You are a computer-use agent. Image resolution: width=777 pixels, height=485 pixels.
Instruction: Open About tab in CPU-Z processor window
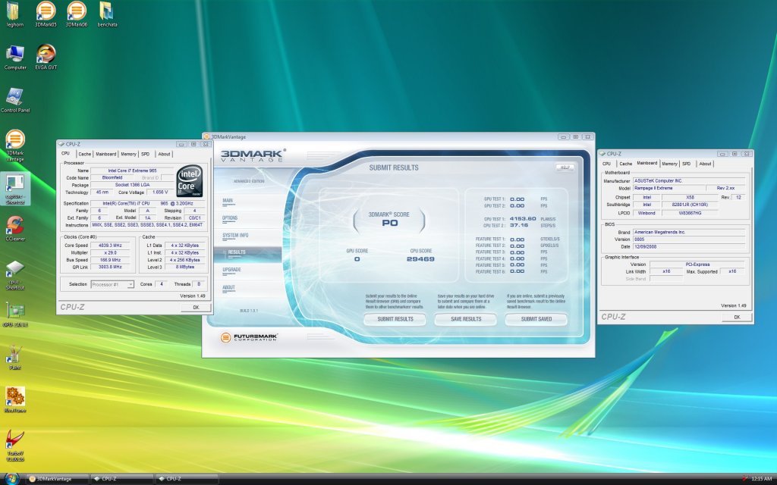pyautogui.click(x=164, y=154)
